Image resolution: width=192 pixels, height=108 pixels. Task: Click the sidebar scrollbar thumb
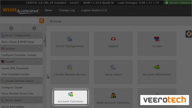[x=44, y=41]
